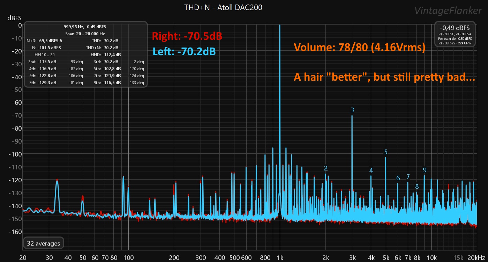Select harmonic marker 9 near 9k
The height and width of the screenshot is (262, 488).
(425, 170)
